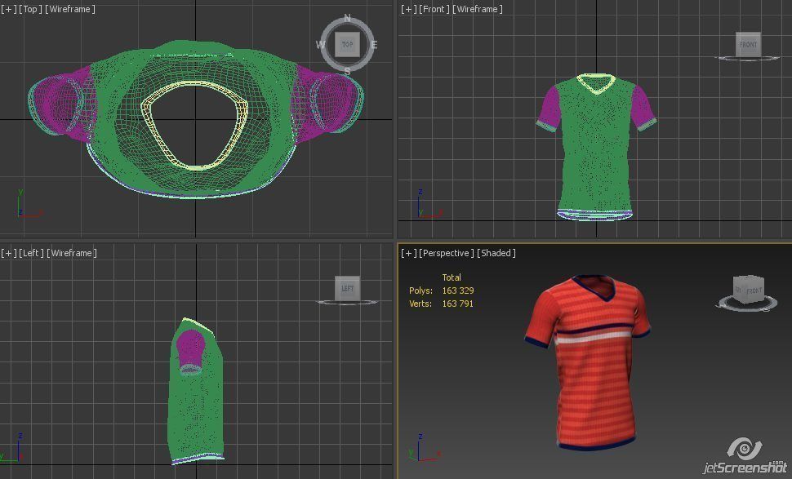Image resolution: width=792 pixels, height=479 pixels.
Task: Open the [Wireframe] shading menu in the Left viewport
Action: tap(71, 253)
